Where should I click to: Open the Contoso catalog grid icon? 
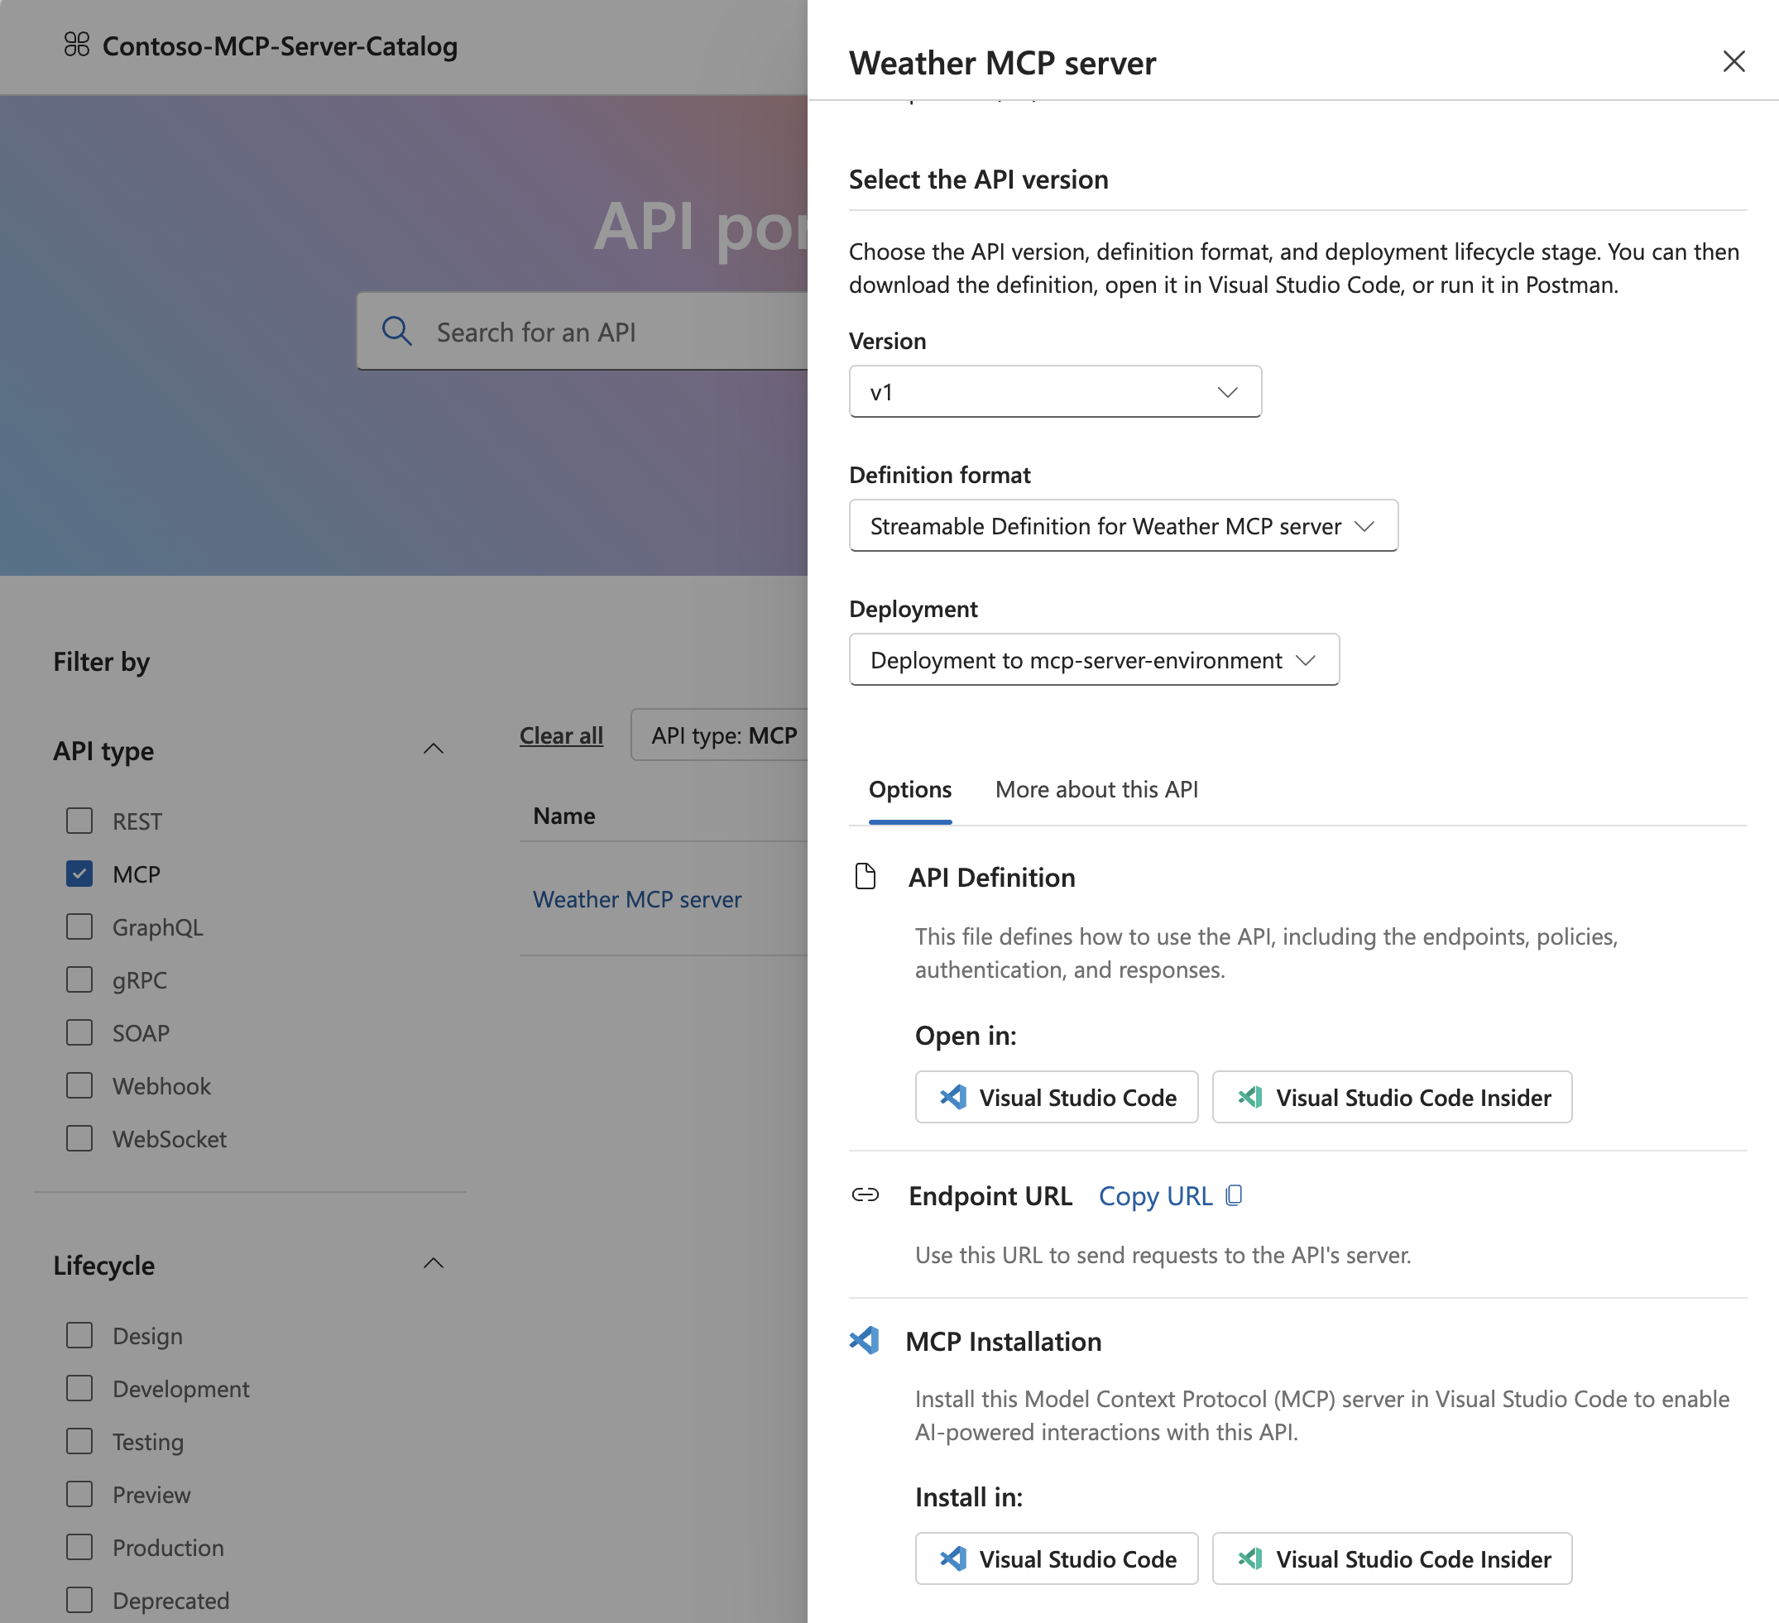[77, 45]
